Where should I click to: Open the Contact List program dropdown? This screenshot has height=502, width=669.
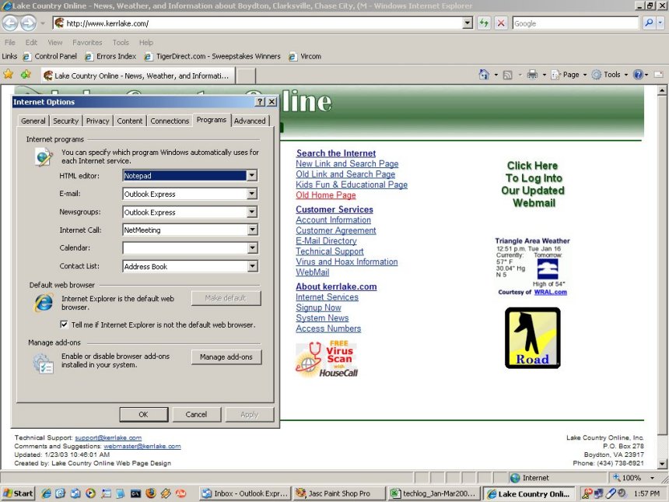click(252, 266)
